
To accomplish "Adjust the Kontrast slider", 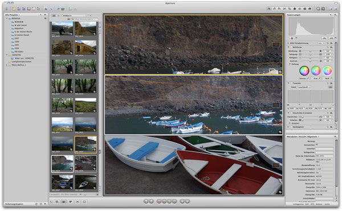I will (310, 61).
